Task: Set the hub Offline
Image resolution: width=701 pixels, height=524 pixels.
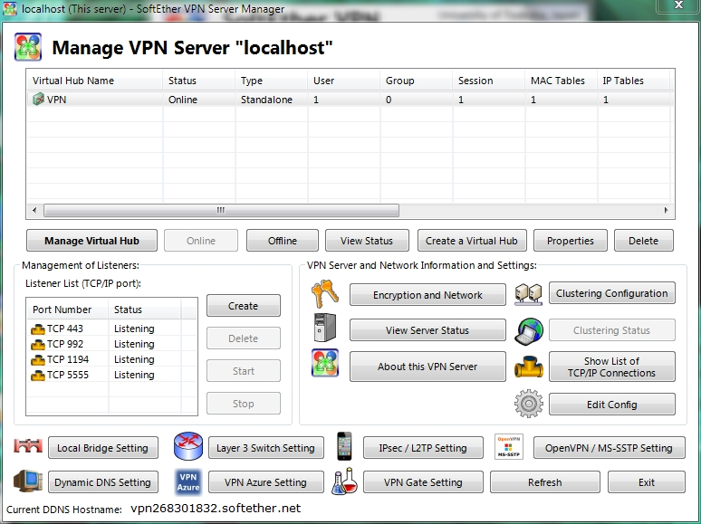Action: (282, 241)
